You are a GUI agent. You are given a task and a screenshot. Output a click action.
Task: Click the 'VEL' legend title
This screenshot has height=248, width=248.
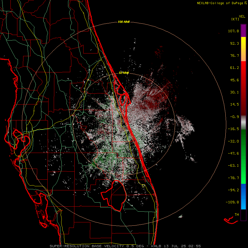(242, 17)
